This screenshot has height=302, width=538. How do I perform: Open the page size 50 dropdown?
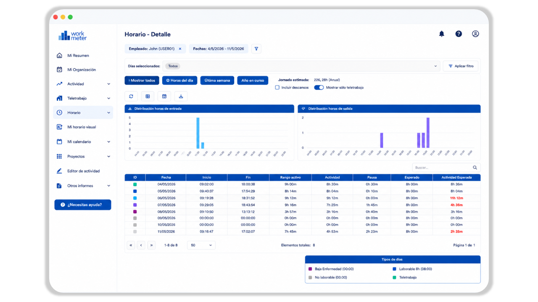pos(201,245)
